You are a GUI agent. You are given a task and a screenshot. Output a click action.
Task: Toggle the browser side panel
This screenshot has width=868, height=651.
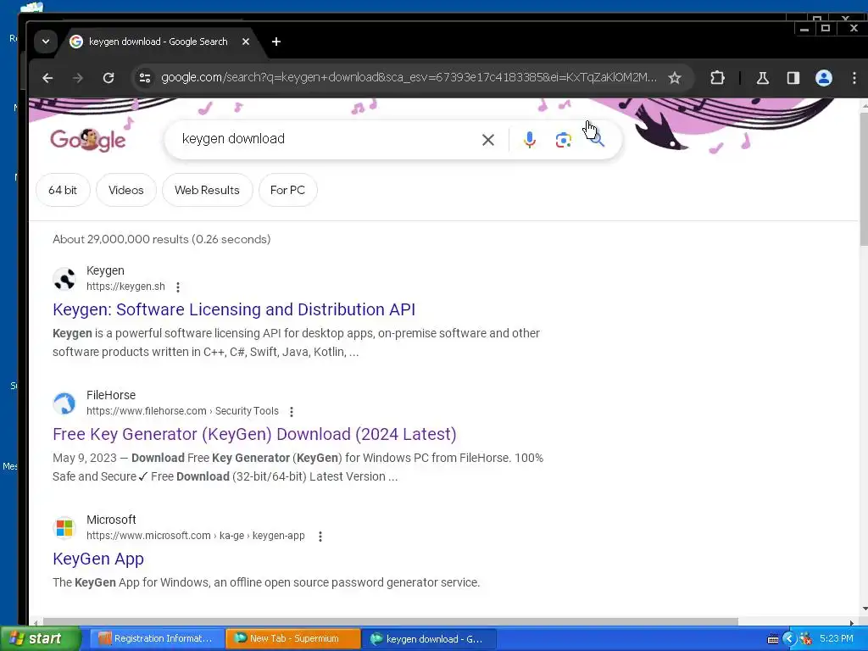793,78
